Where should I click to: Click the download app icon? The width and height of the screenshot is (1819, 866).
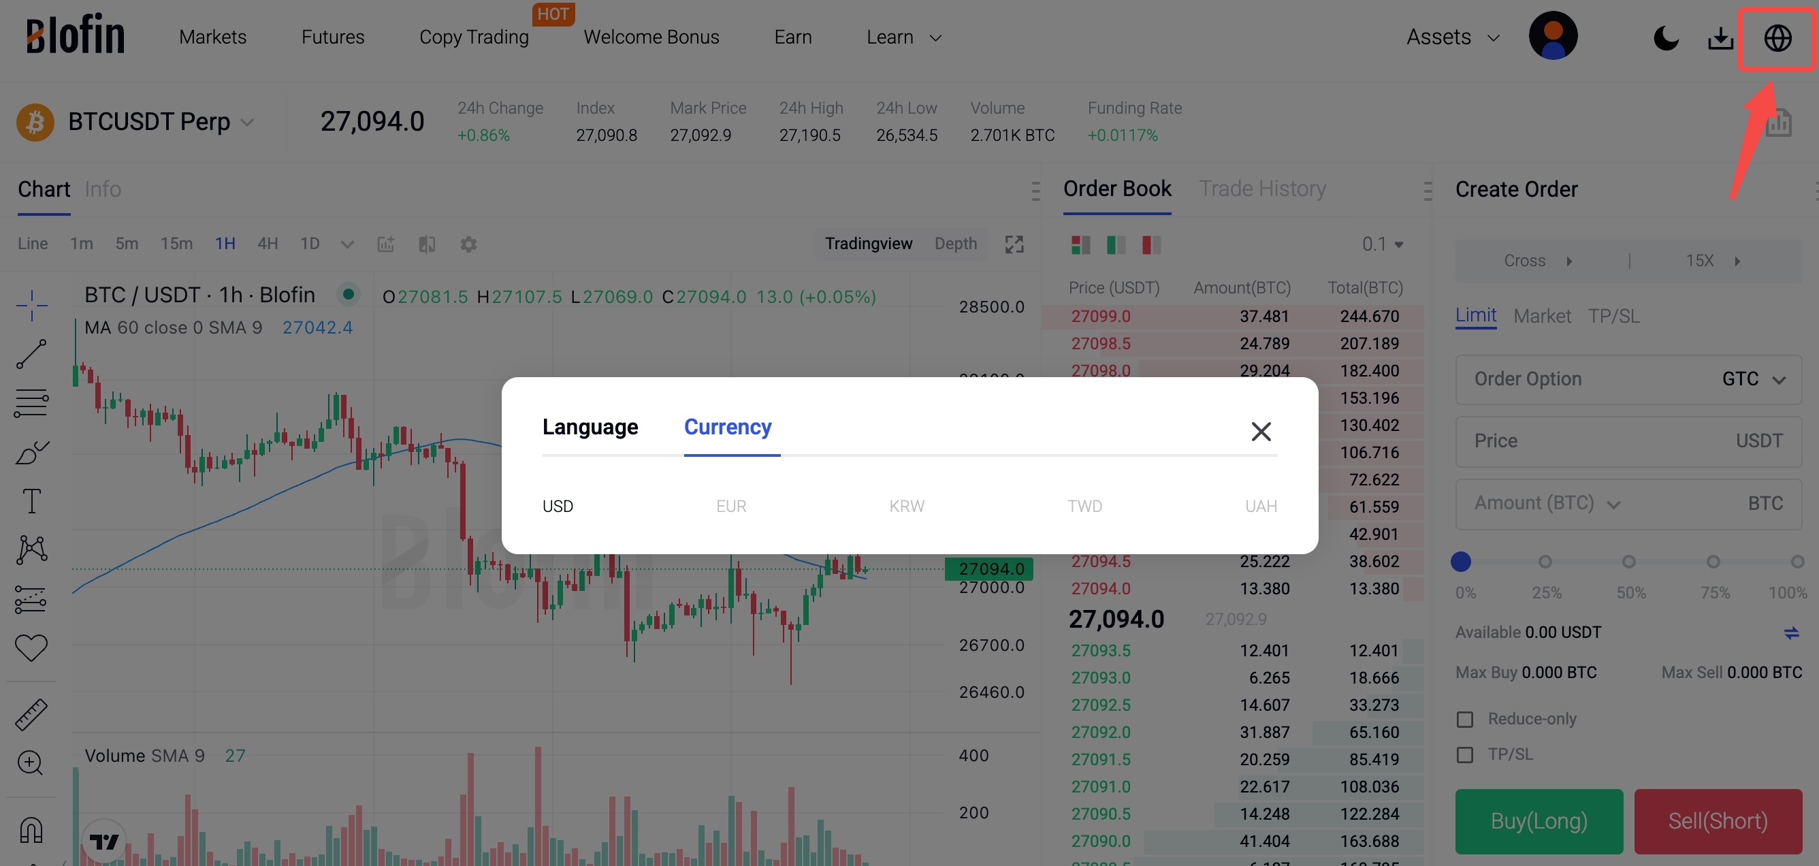(1720, 38)
